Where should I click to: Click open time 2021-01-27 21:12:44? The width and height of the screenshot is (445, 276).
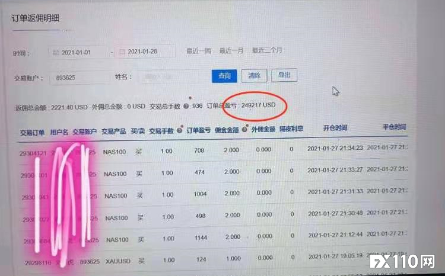[335, 235]
